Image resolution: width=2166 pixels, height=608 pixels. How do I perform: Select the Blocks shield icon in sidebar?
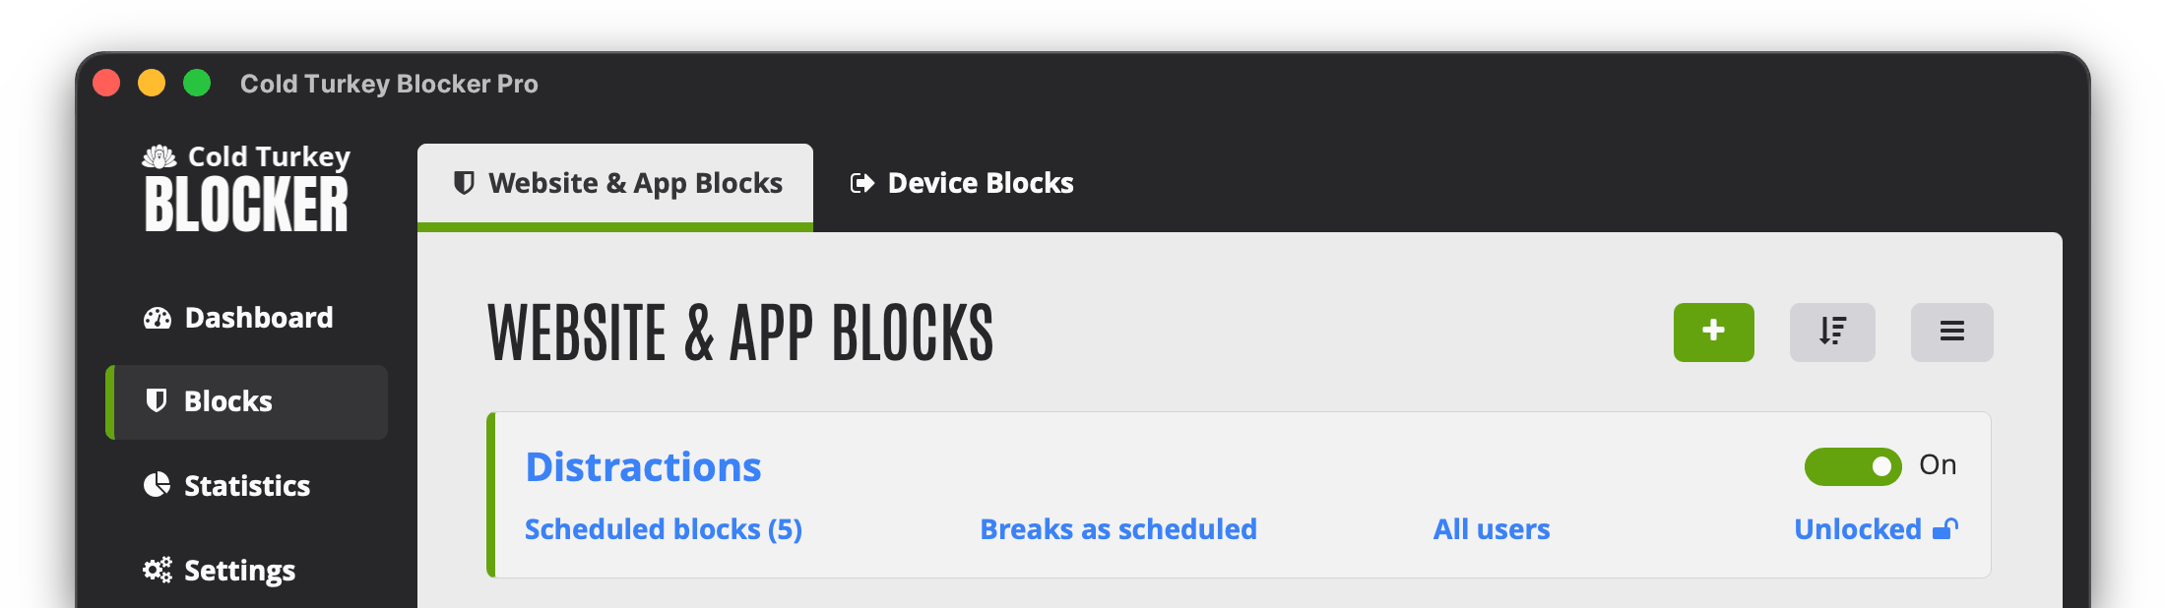click(x=156, y=401)
